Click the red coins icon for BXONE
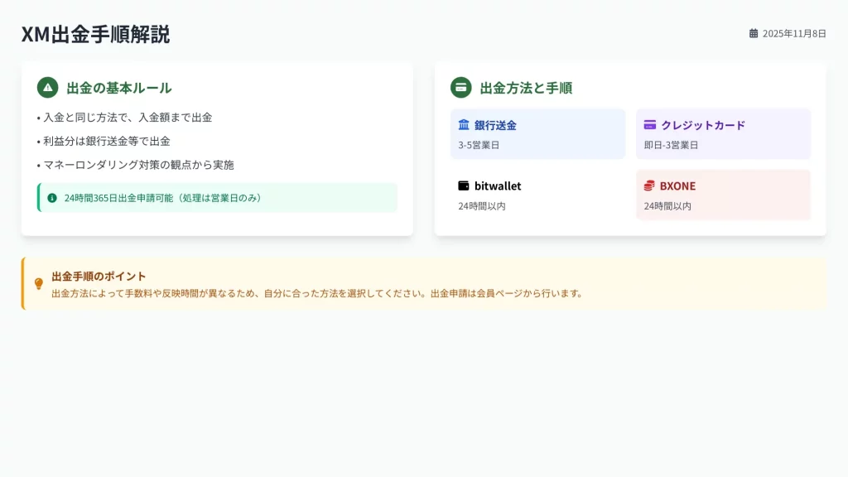This screenshot has height=477, width=848. 649,185
